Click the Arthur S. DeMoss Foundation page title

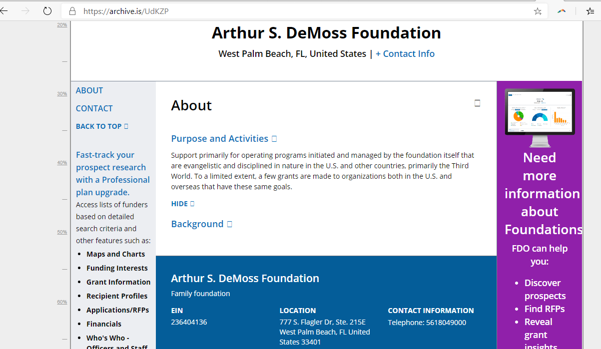(x=326, y=33)
